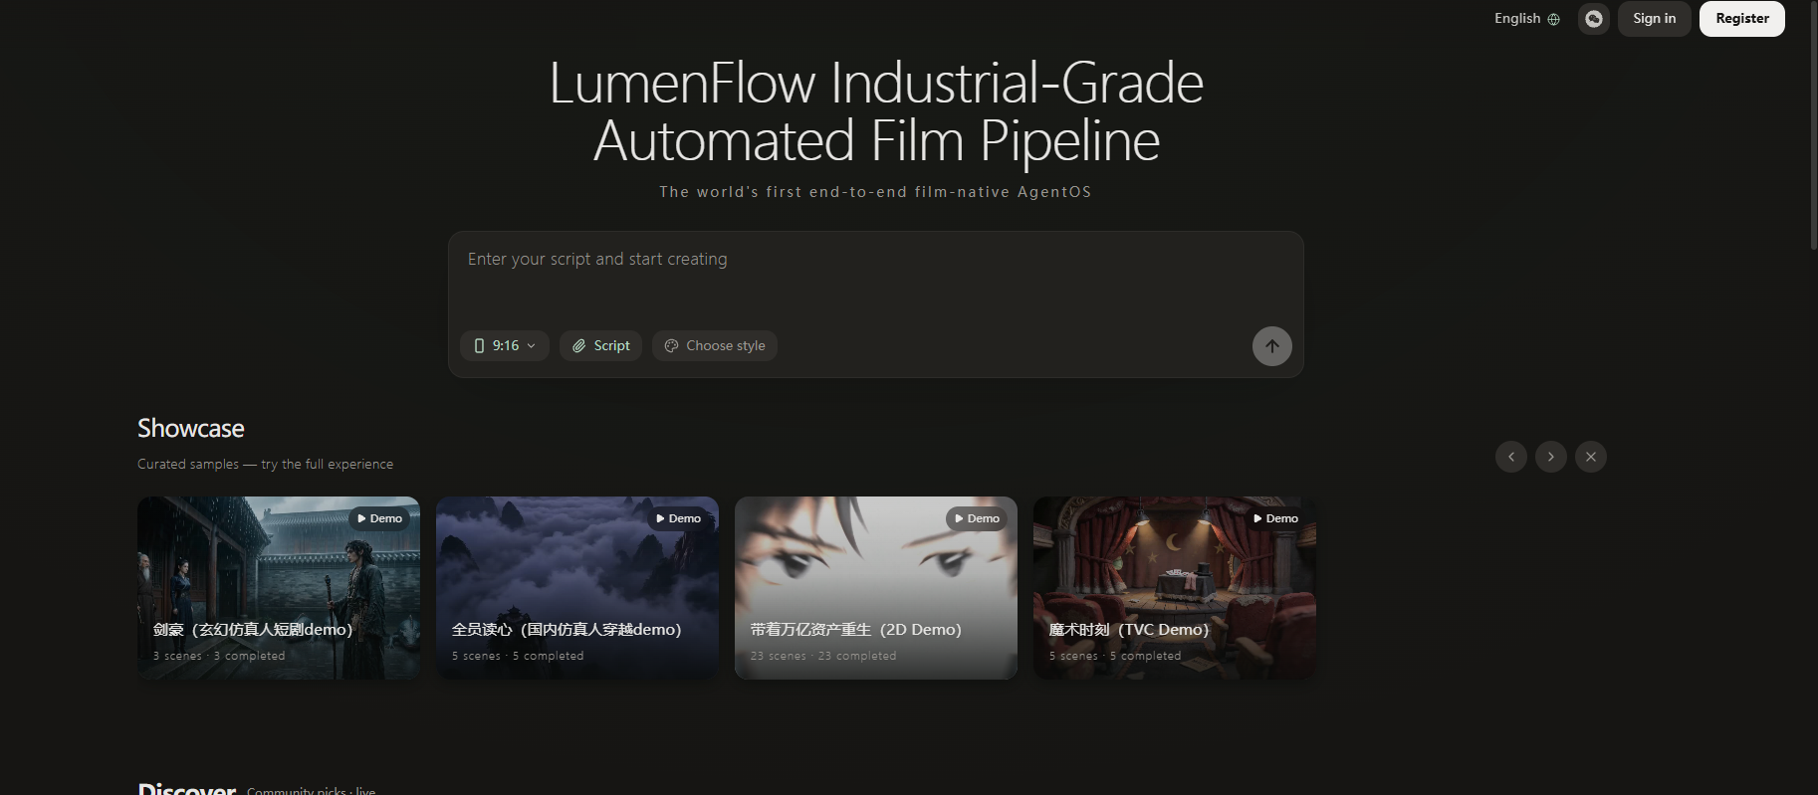
Task: Play Demo badge on 剑豪 card
Action: coord(379,518)
